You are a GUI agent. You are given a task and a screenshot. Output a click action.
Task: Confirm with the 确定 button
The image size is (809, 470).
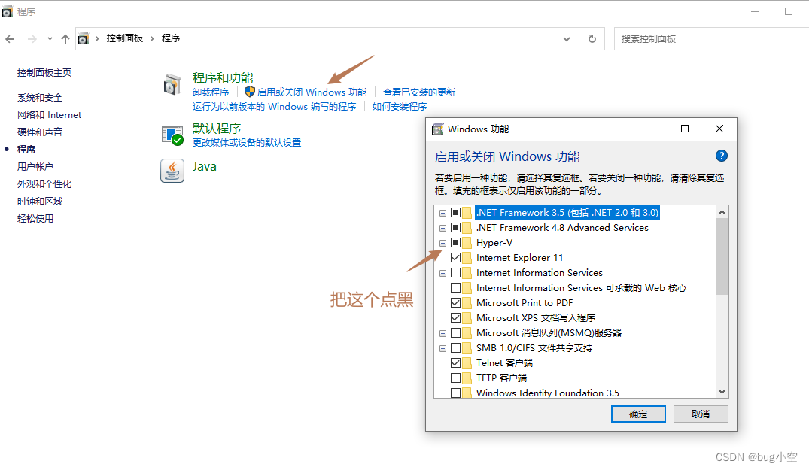638,414
